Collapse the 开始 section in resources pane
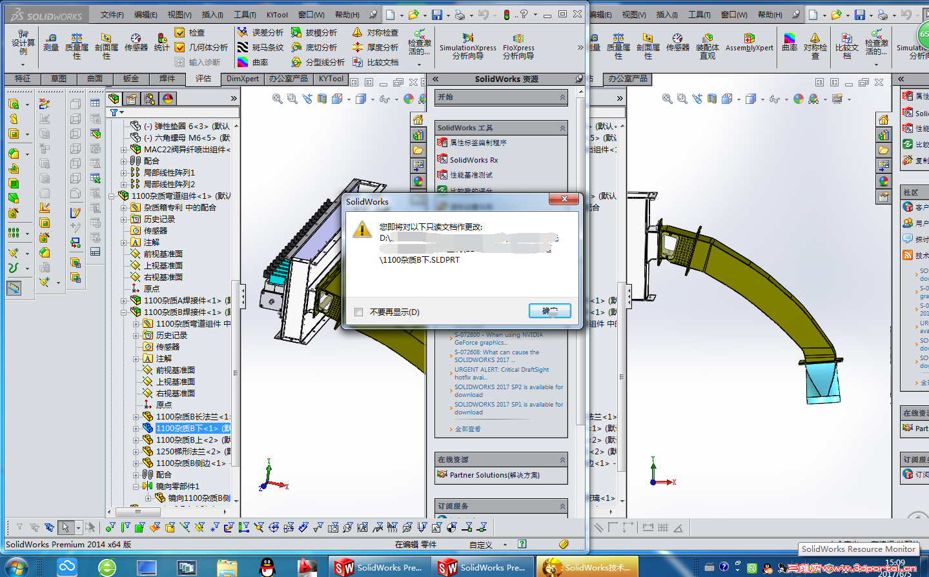Image resolution: width=929 pixels, height=577 pixels. 562,97
